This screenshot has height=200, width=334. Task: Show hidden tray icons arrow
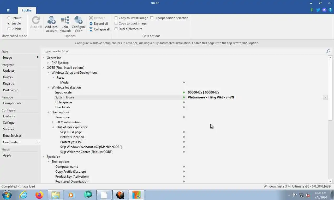coord(289,195)
